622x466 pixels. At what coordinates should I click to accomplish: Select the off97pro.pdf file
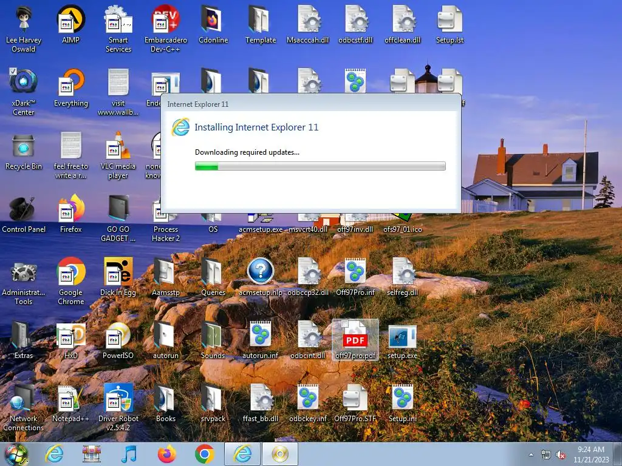(355, 340)
